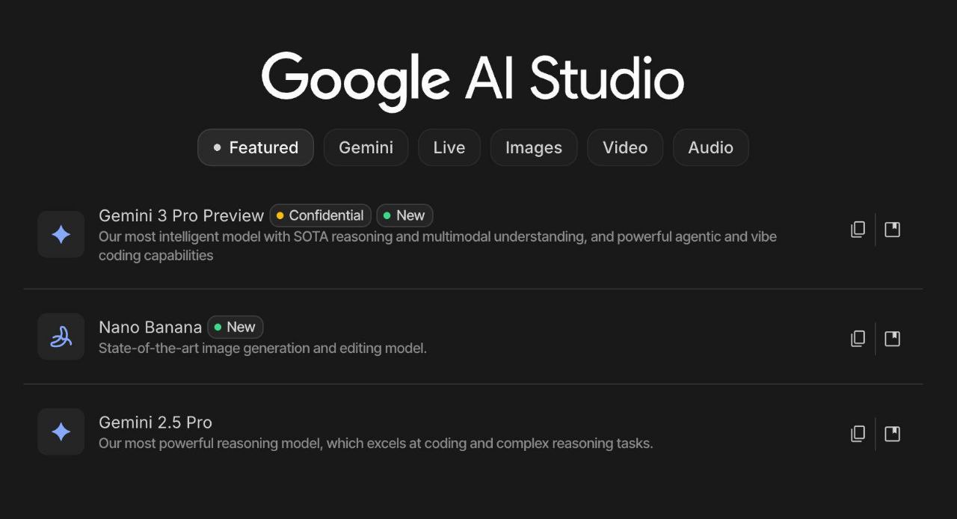Switch to the Gemini category tab
The height and width of the screenshot is (519, 957).
366,147
